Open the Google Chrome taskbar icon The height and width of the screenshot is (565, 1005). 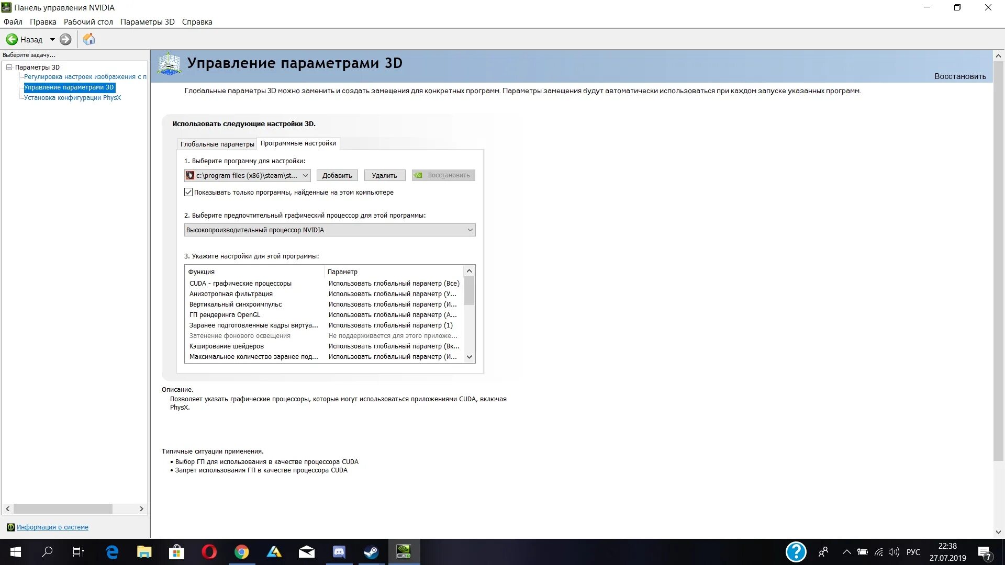coord(241,552)
